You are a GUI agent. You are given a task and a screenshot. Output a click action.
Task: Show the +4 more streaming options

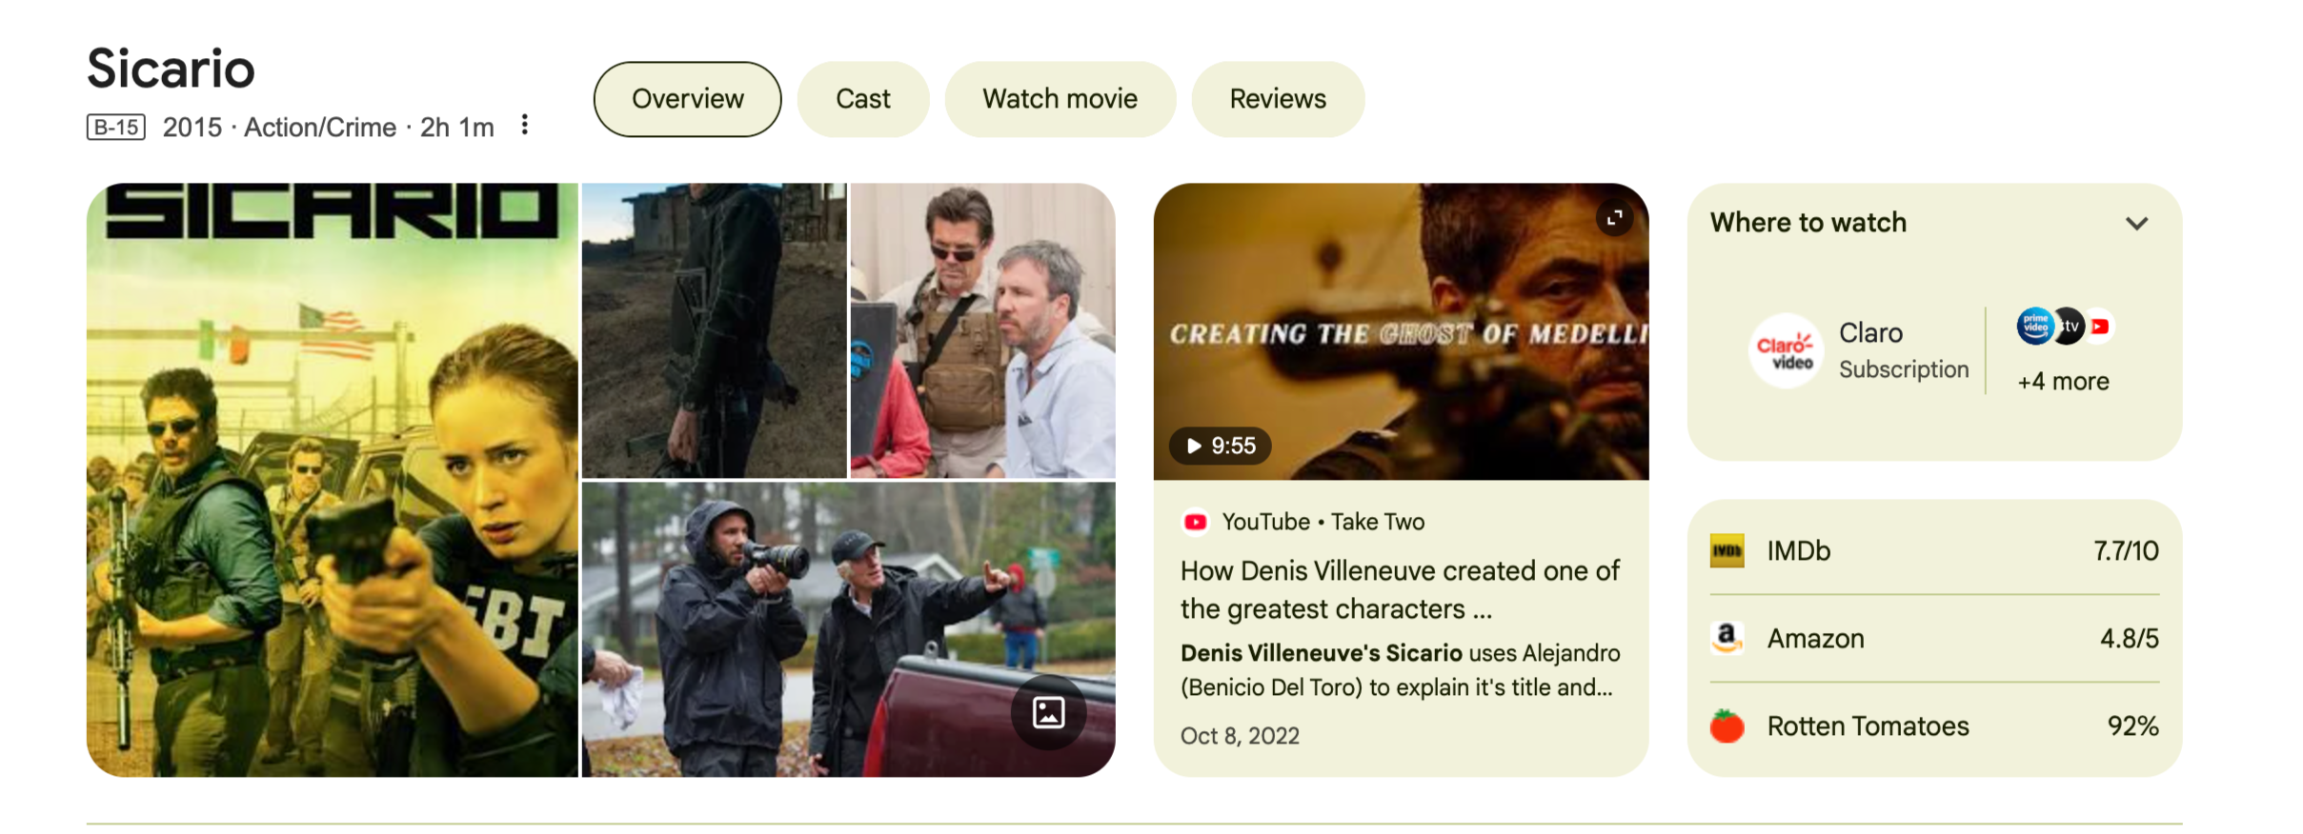pyautogui.click(x=2063, y=382)
